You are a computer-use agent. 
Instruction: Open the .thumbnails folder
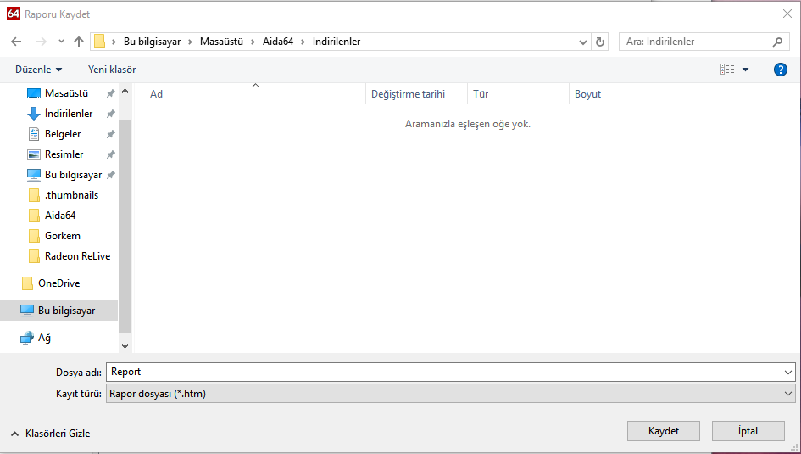pos(71,195)
